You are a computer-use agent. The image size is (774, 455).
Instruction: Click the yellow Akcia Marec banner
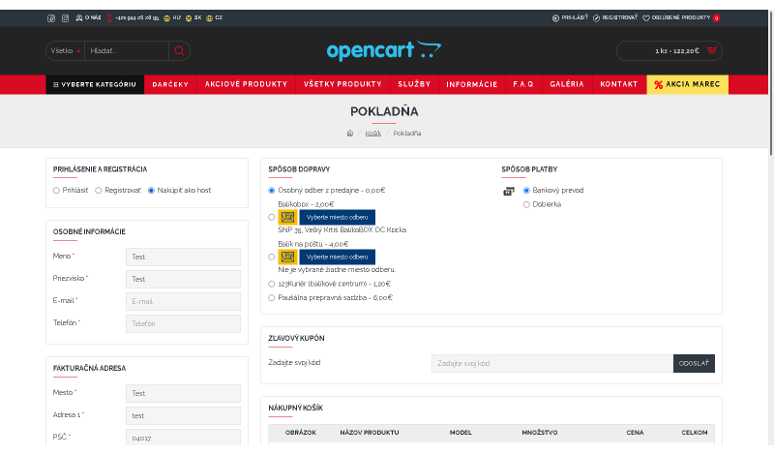click(687, 85)
